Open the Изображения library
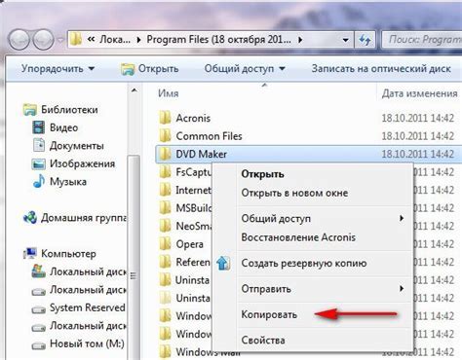The image size is (462, 360). 73,163
